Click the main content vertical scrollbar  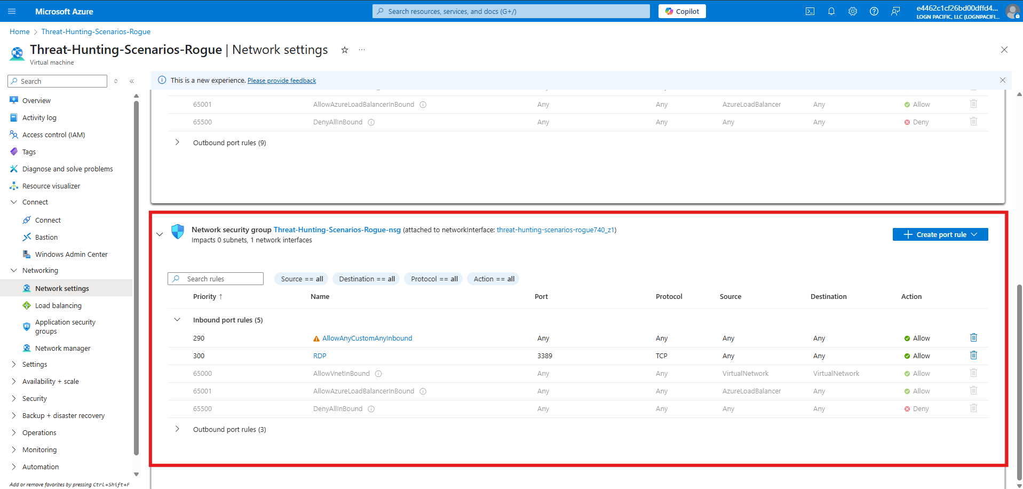point(1019,382)
